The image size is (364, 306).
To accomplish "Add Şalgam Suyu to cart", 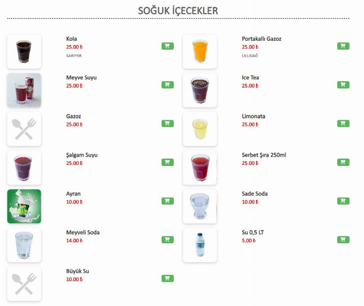I will [x=167, y=162].
